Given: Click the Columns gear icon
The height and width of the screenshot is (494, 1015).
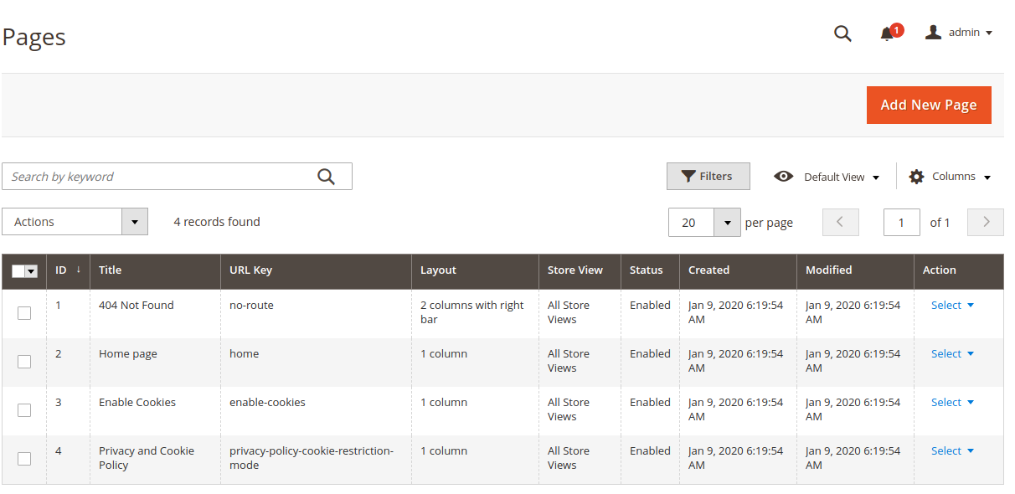Looking at the screenshot, I should tap(917, 177).
